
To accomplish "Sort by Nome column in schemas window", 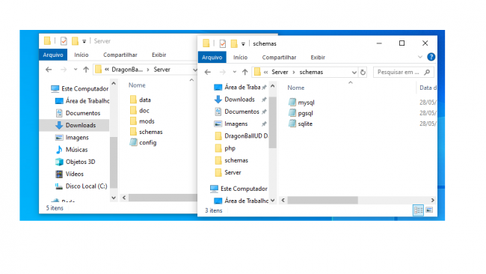I will [x=295, y=88].
